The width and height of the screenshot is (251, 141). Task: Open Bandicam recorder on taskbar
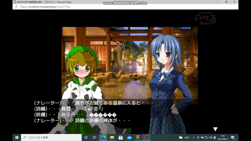[146, 138]
